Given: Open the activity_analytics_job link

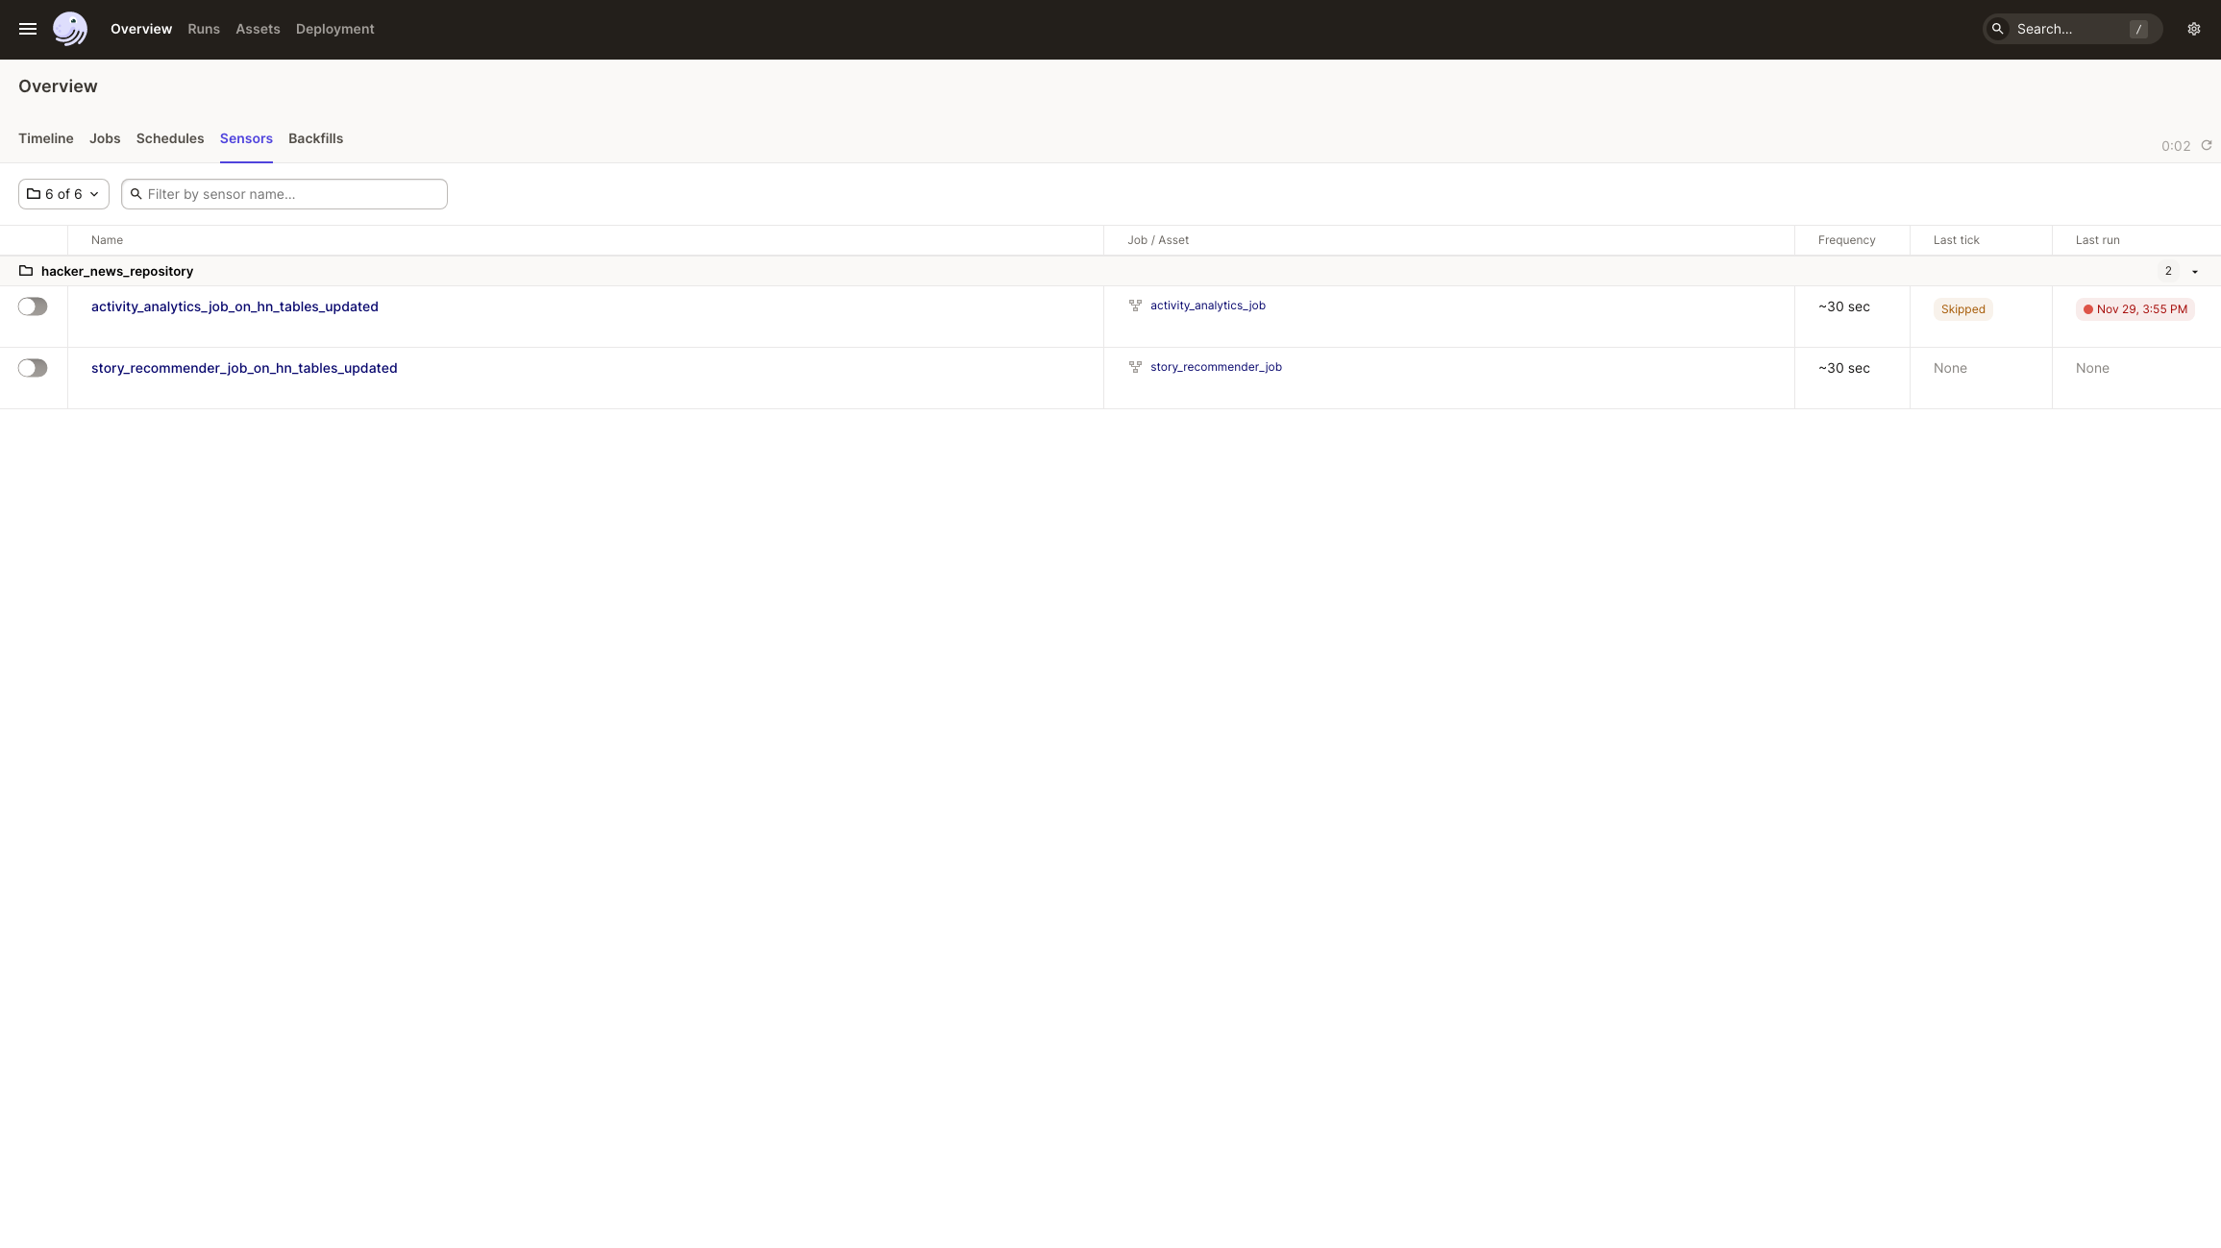Looking at the screenshot, I should (1206, 306).
